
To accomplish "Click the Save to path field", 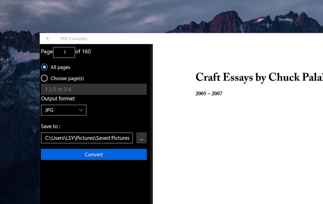I will pos(87,138).
